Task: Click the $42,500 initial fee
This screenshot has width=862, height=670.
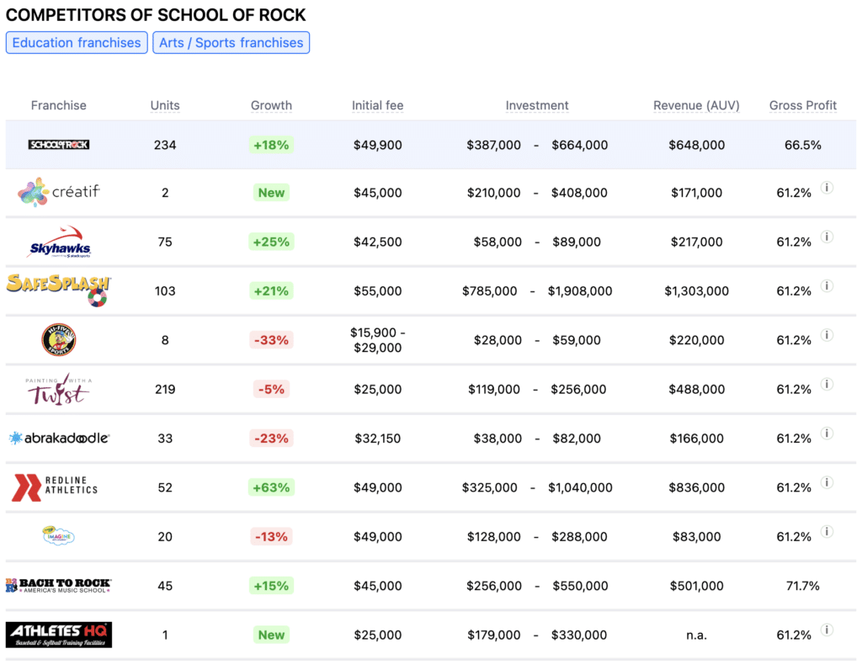Action: point(378,242)
